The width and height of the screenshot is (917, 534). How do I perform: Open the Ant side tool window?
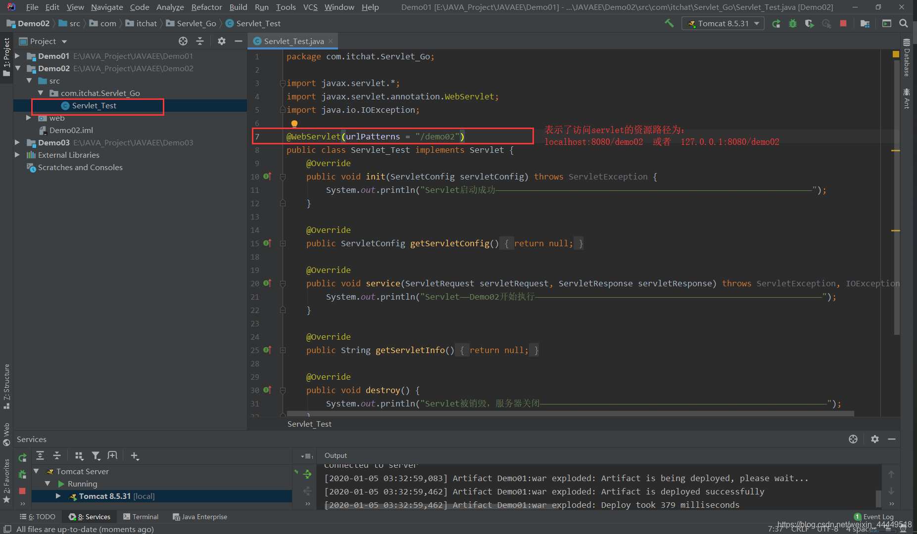(907, 98)
